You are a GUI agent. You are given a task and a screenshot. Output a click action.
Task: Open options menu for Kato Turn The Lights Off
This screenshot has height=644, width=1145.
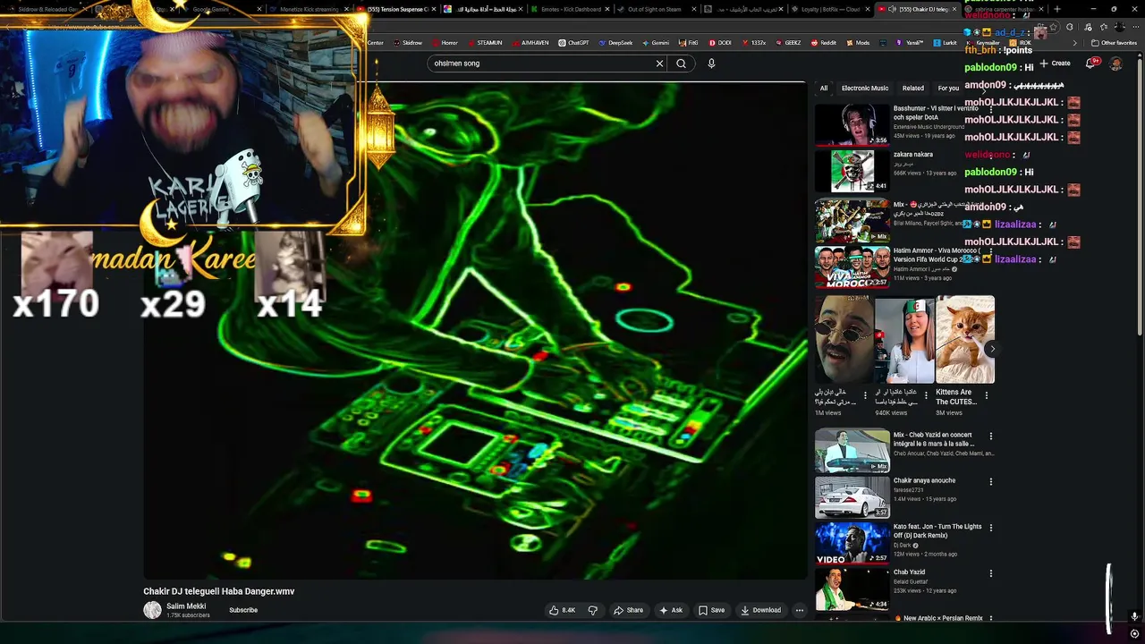(990, 528)
